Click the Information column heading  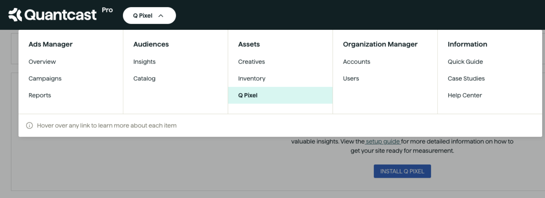[x=467, y=44]
